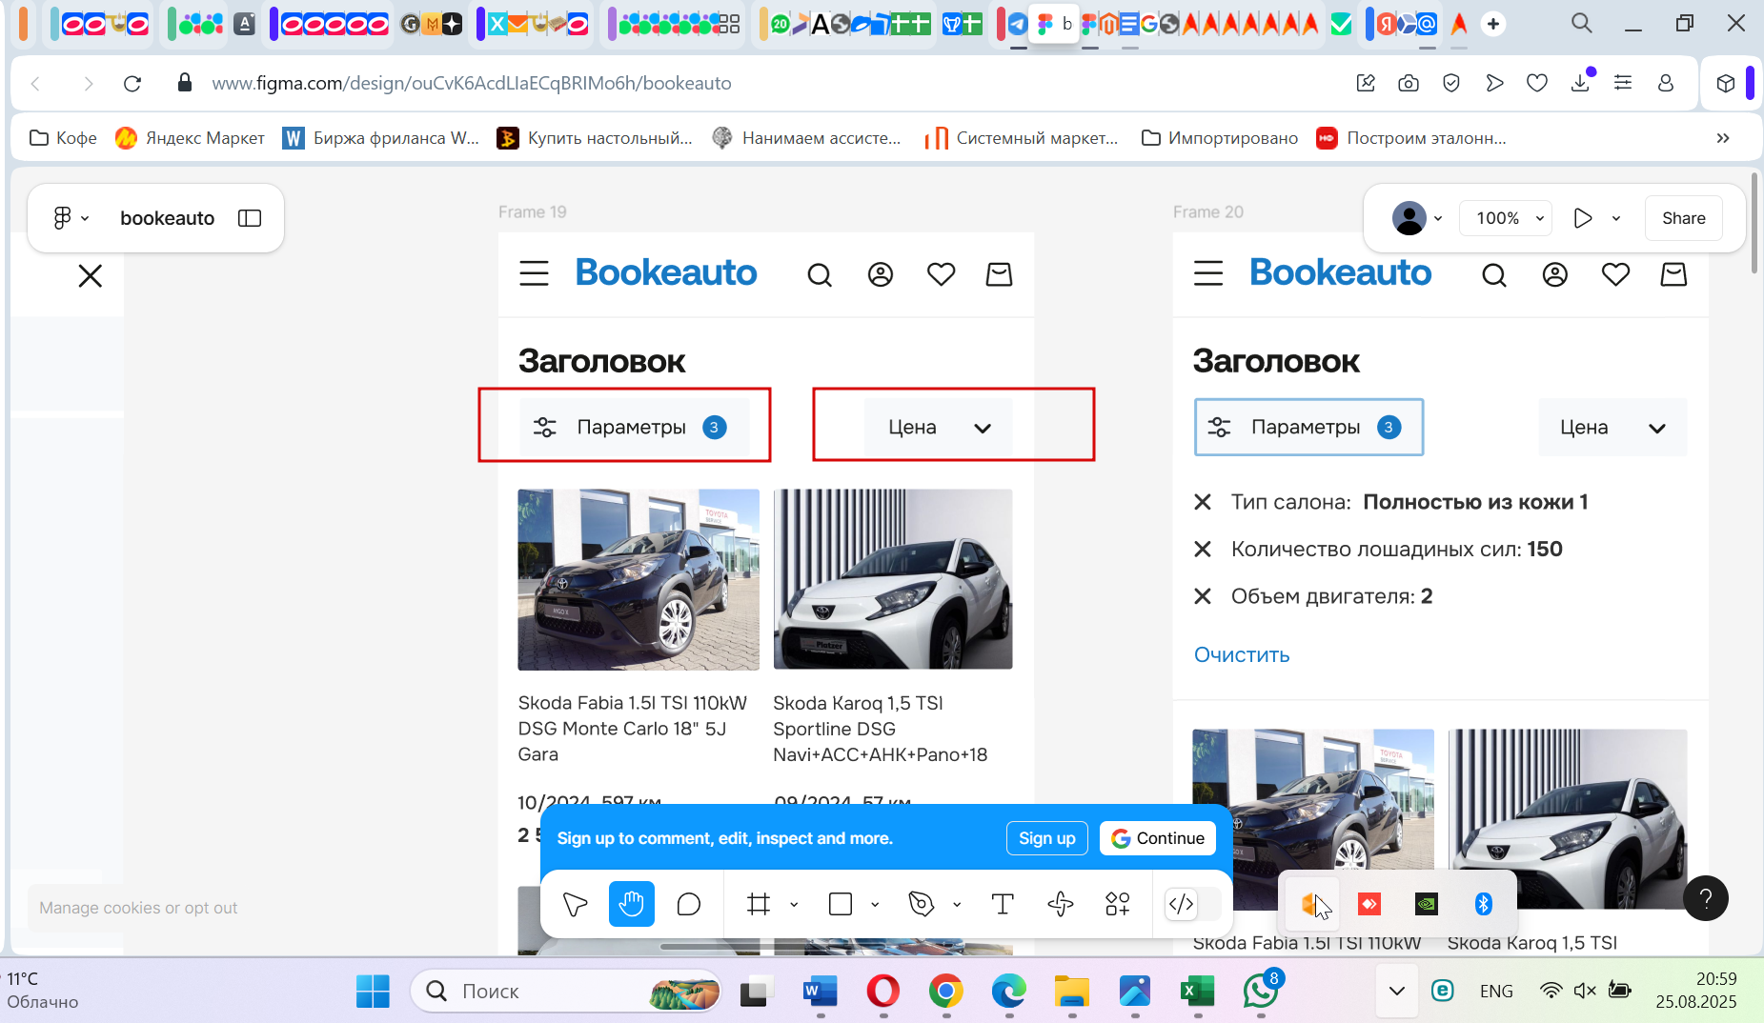Click search icon in Frame 19 header
This screenshot has height=1023, width=1764.
[820, 275]
